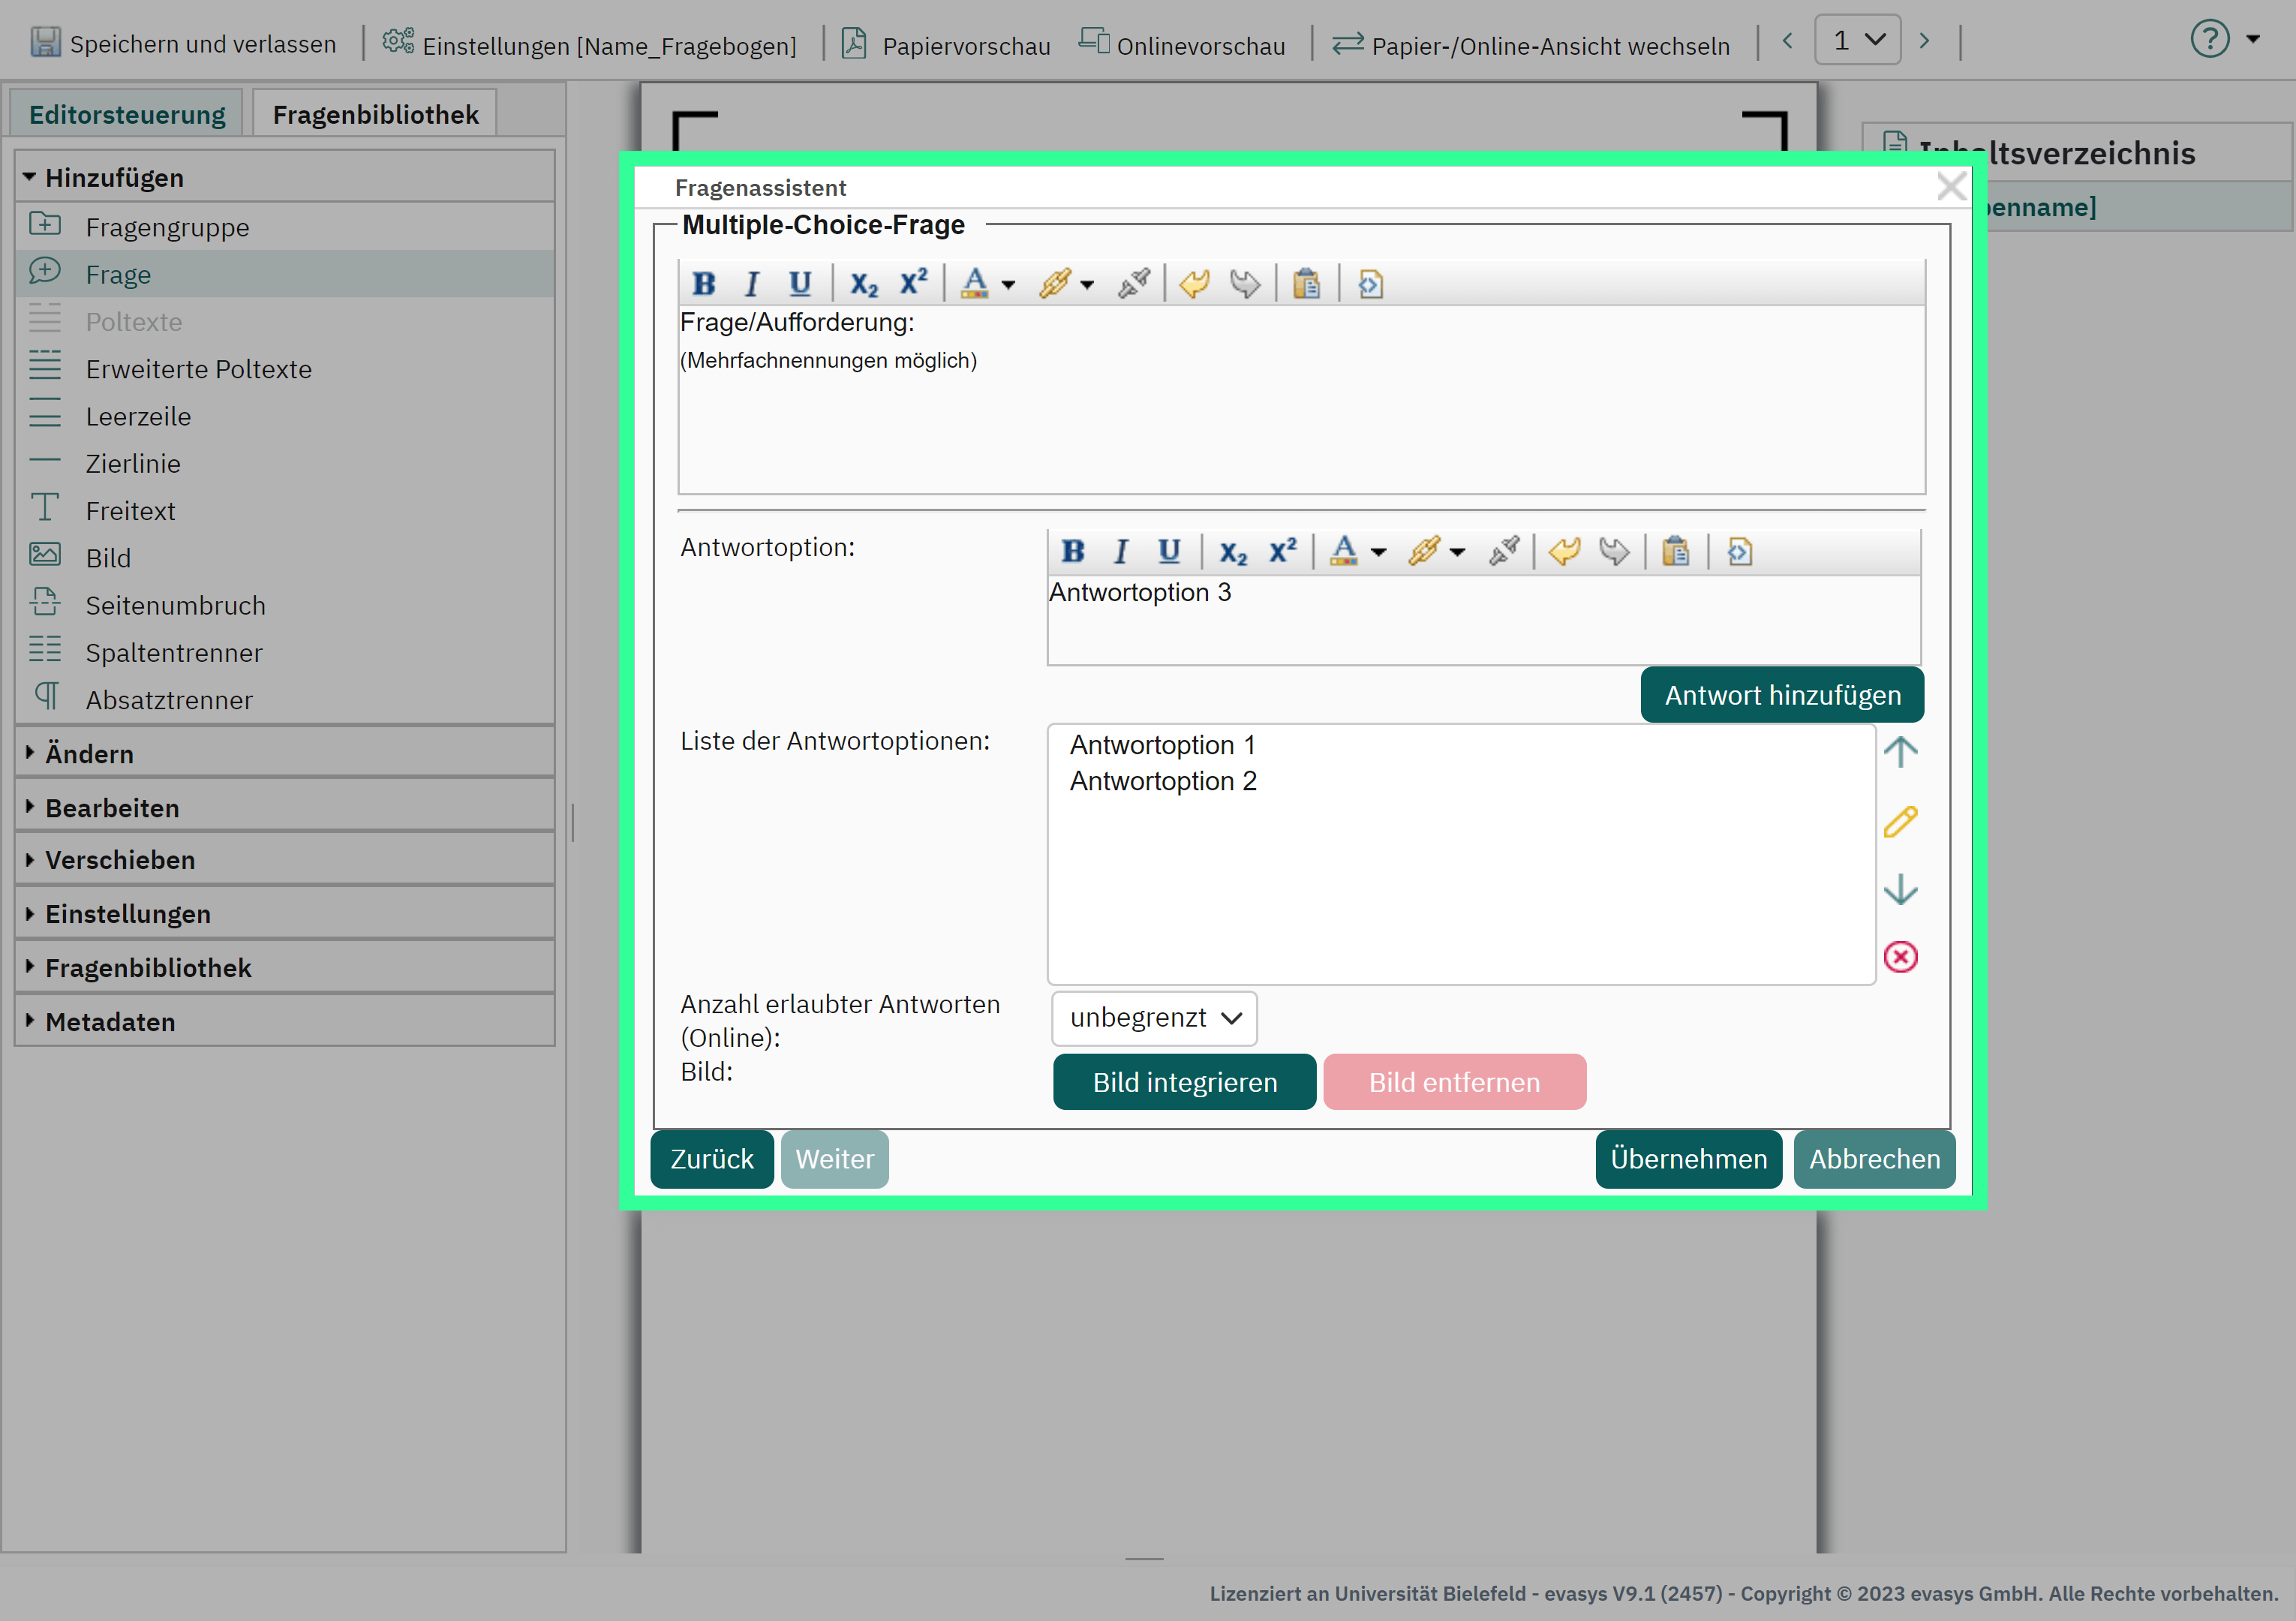Click Italic in the question text toolbar

pyautogui.click(x=751, y=284)
